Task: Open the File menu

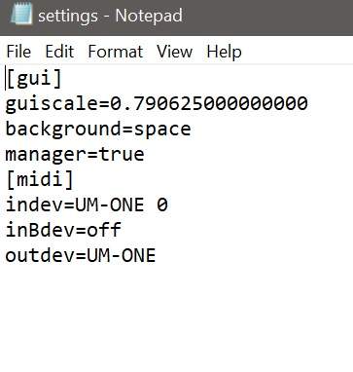Action: pos(18,52)
